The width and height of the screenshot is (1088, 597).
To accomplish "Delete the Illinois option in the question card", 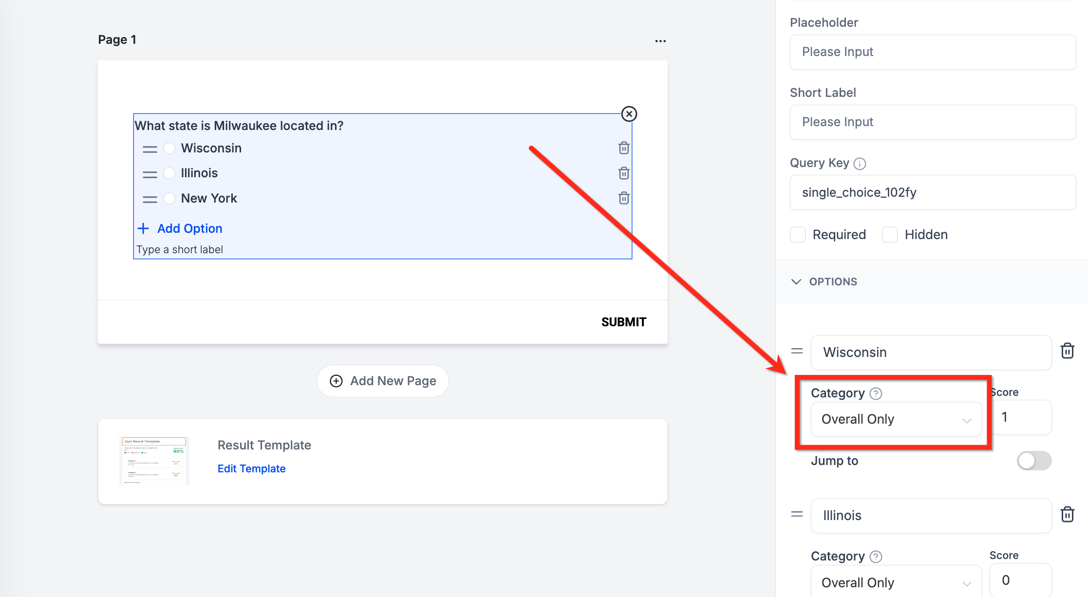I will [x=624, y=173].
